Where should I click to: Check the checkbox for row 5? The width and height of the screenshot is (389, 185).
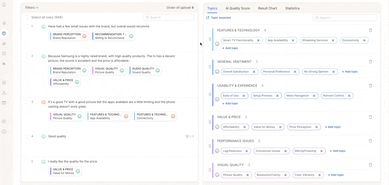pyautogui.click(x=27, y=162)
